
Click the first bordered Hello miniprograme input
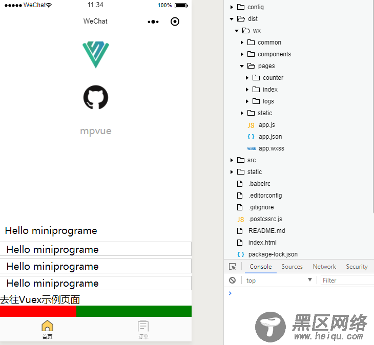click(96, 249)
